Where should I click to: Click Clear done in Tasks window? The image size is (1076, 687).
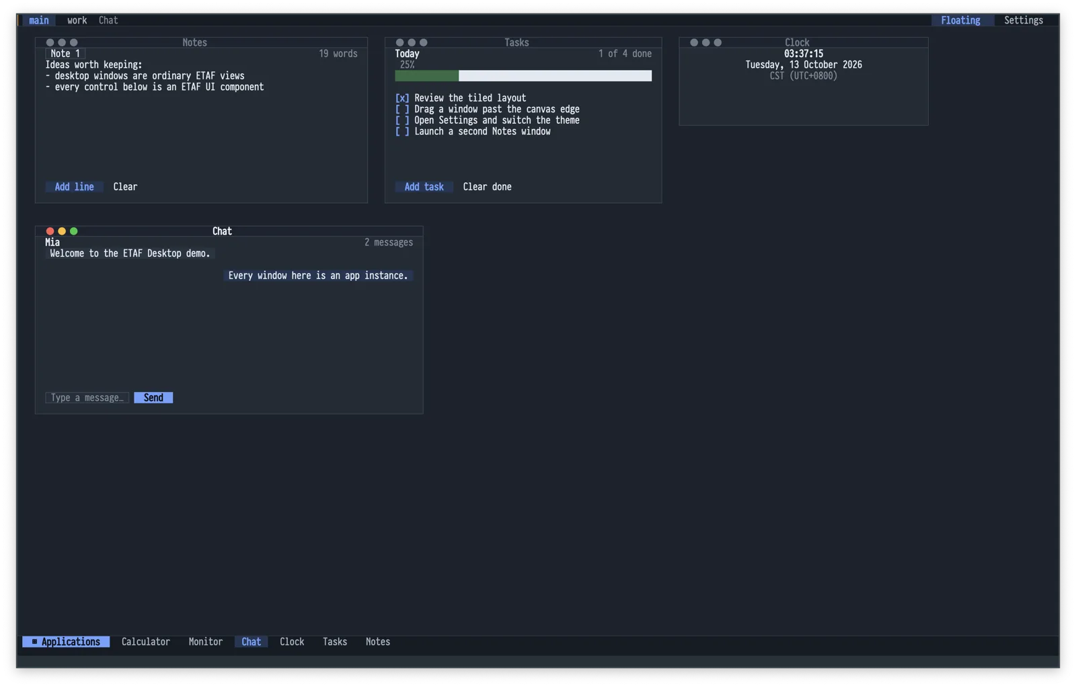(x=487, y=187)
